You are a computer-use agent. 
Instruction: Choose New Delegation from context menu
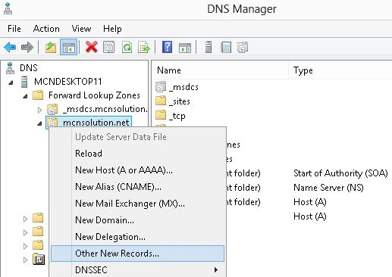[x=137, y=237]
